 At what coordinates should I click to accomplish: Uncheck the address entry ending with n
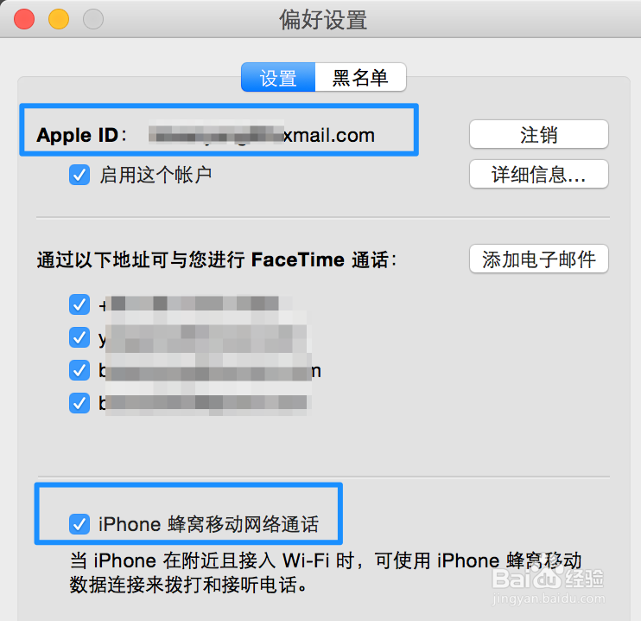[x=79, y=370]
